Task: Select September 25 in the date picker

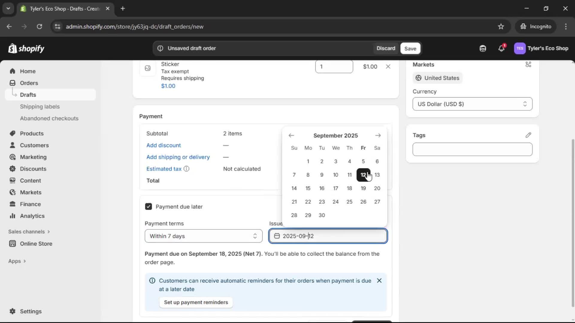Action: click(x=349, y=202)
